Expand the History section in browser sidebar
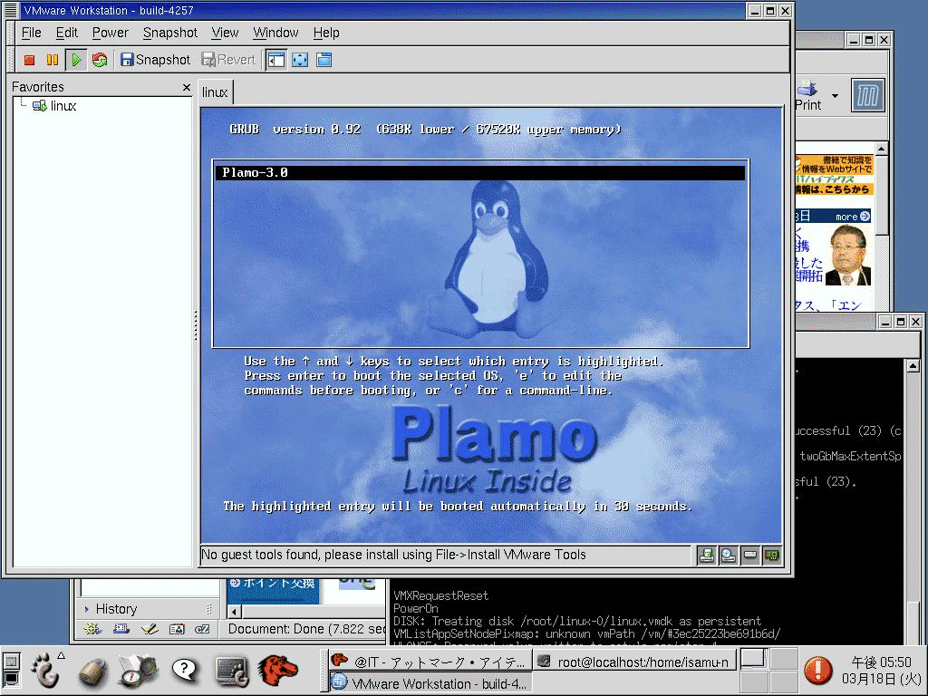The image size is (928, 696). click(86, 609)
